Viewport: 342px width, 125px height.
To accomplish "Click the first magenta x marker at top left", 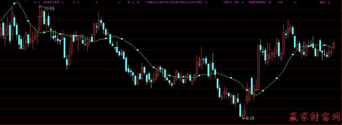I will point(35,2).
